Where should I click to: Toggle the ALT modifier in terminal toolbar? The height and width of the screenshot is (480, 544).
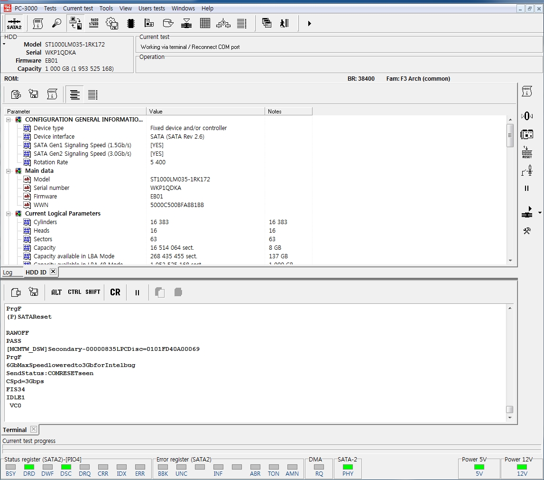point(56,292)
